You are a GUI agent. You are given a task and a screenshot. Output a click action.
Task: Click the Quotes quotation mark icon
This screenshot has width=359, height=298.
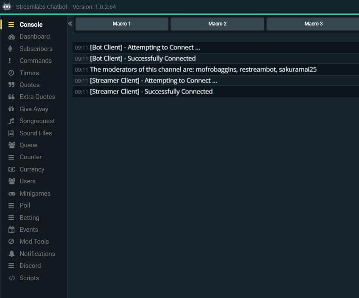(x=11, y=85)
